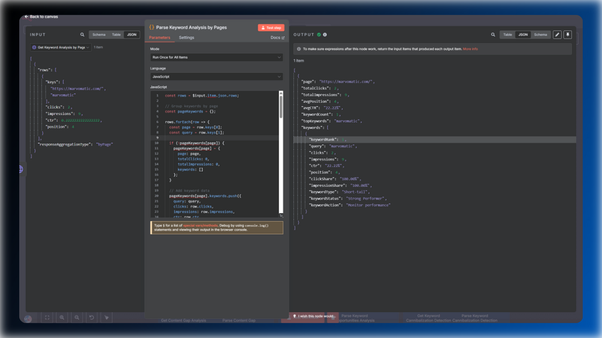Image resolution: width=602 pixels, height=338 pixels.
Task: Open the Settings tab
Action: point(186,38)
